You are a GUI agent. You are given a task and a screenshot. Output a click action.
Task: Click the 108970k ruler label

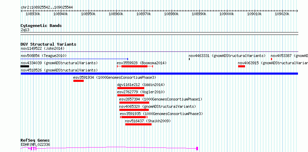[144, 14]
